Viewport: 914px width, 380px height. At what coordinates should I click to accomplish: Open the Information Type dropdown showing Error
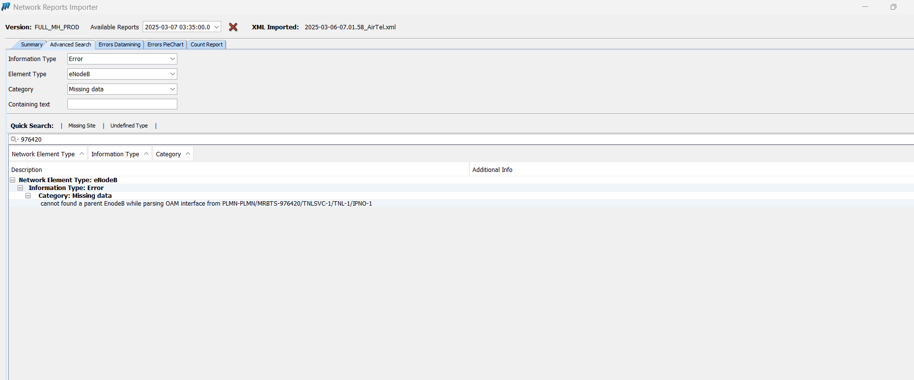coord(172,59)
